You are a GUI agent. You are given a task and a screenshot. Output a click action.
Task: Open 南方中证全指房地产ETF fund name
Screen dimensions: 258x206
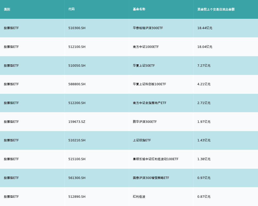150,103
